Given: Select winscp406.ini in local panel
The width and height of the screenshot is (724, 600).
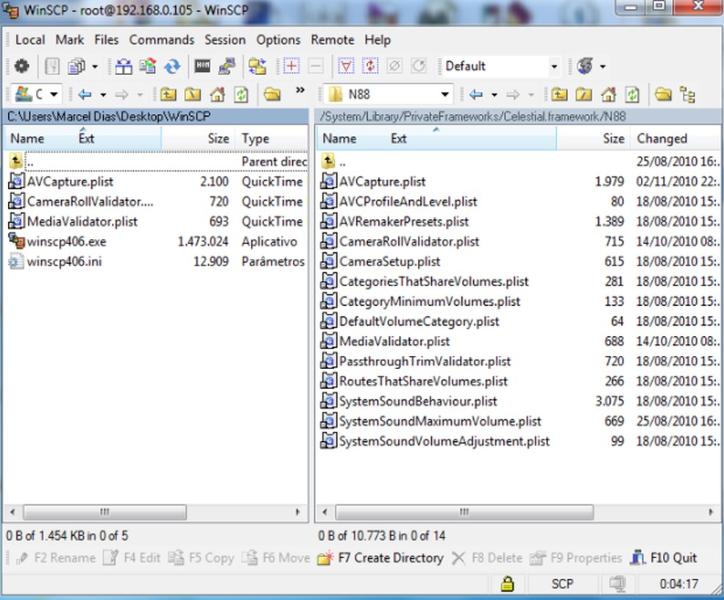Looking at the screenshot, I should [64, 262].
